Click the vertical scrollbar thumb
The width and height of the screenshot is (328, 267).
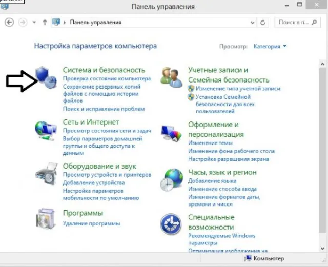tap(322, 150)
